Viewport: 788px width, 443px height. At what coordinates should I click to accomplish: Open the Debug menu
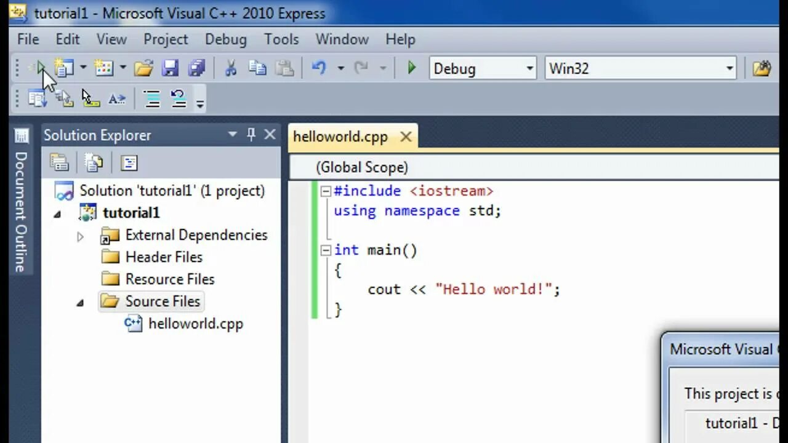click(226, 39)
